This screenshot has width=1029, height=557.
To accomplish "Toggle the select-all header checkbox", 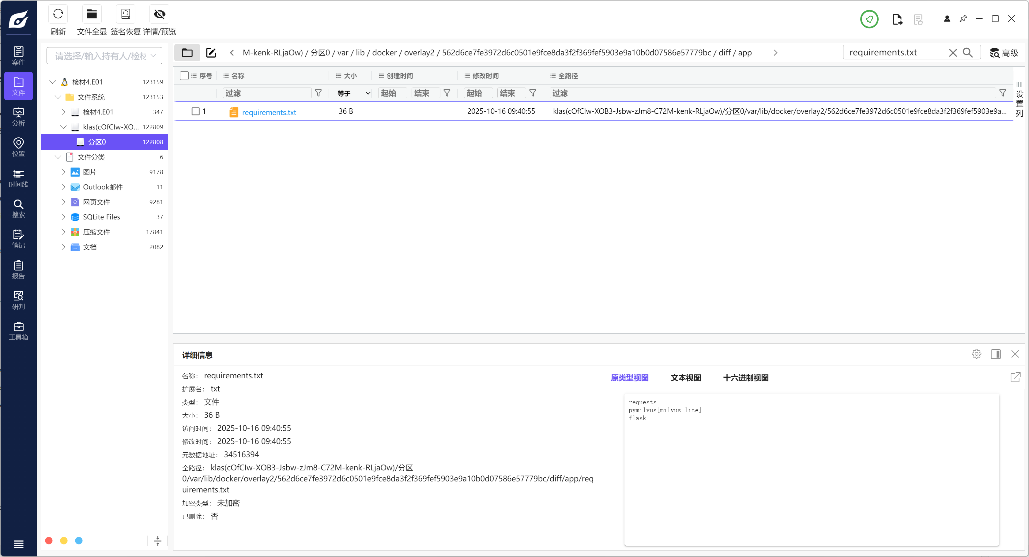I will coord(184,76).
